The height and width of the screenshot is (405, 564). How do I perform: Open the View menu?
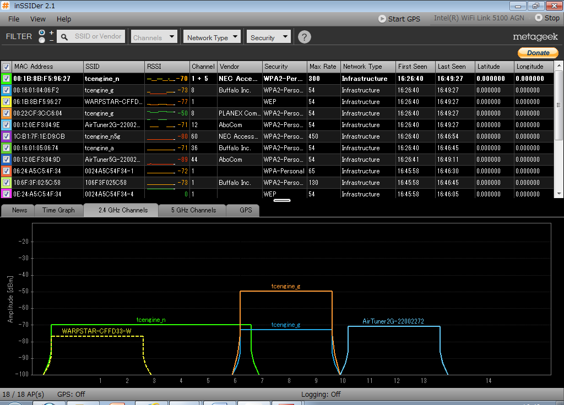pyautogui.click(x=38, y=19)
